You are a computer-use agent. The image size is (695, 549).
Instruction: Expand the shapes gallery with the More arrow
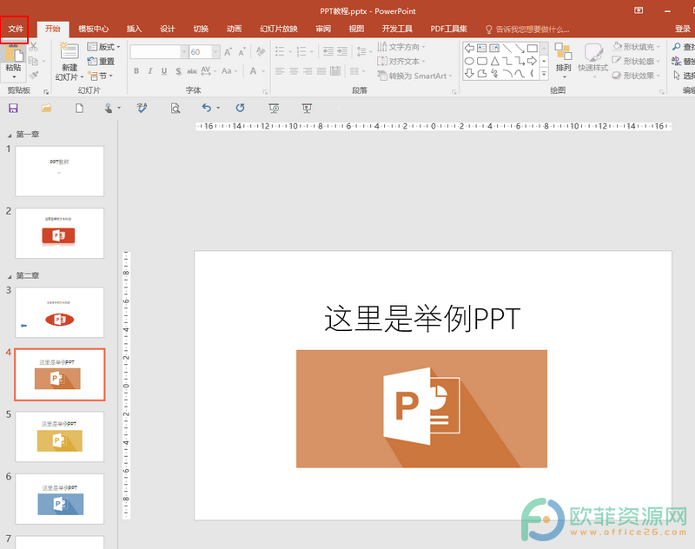point(544,75)
